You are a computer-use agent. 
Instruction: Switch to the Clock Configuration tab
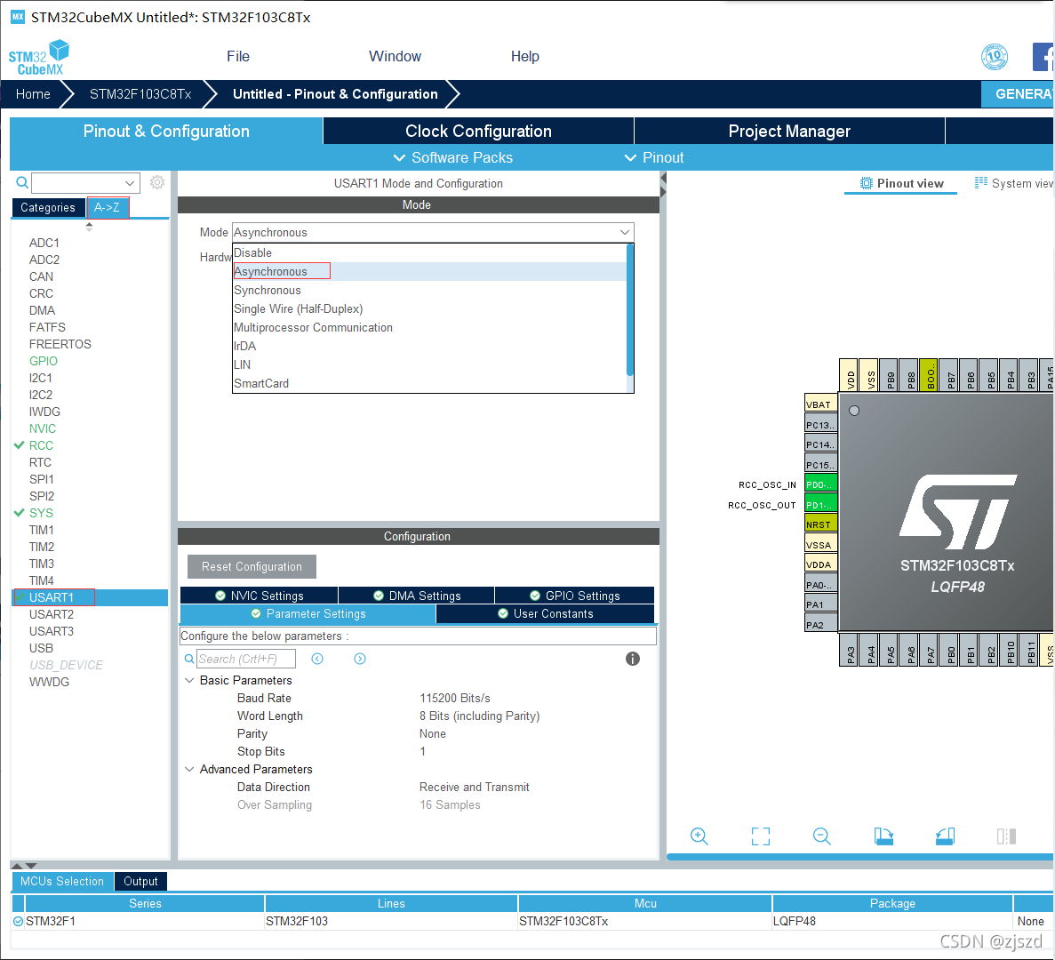pyautogui.click(x=478, y=132)
